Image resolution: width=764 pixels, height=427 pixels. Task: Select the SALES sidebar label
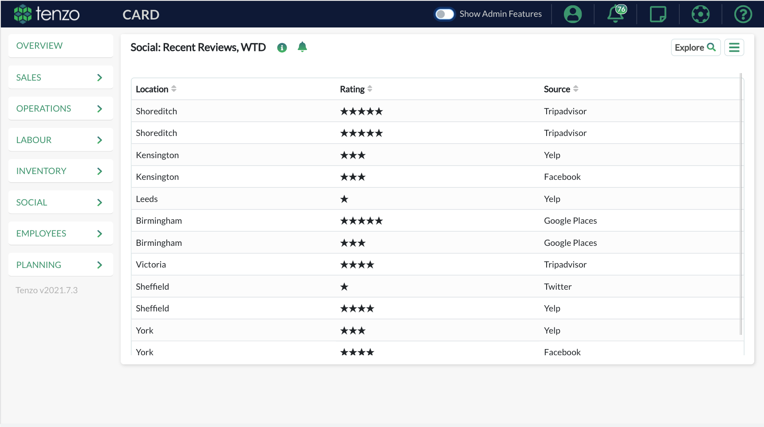[x=29, y=78]
